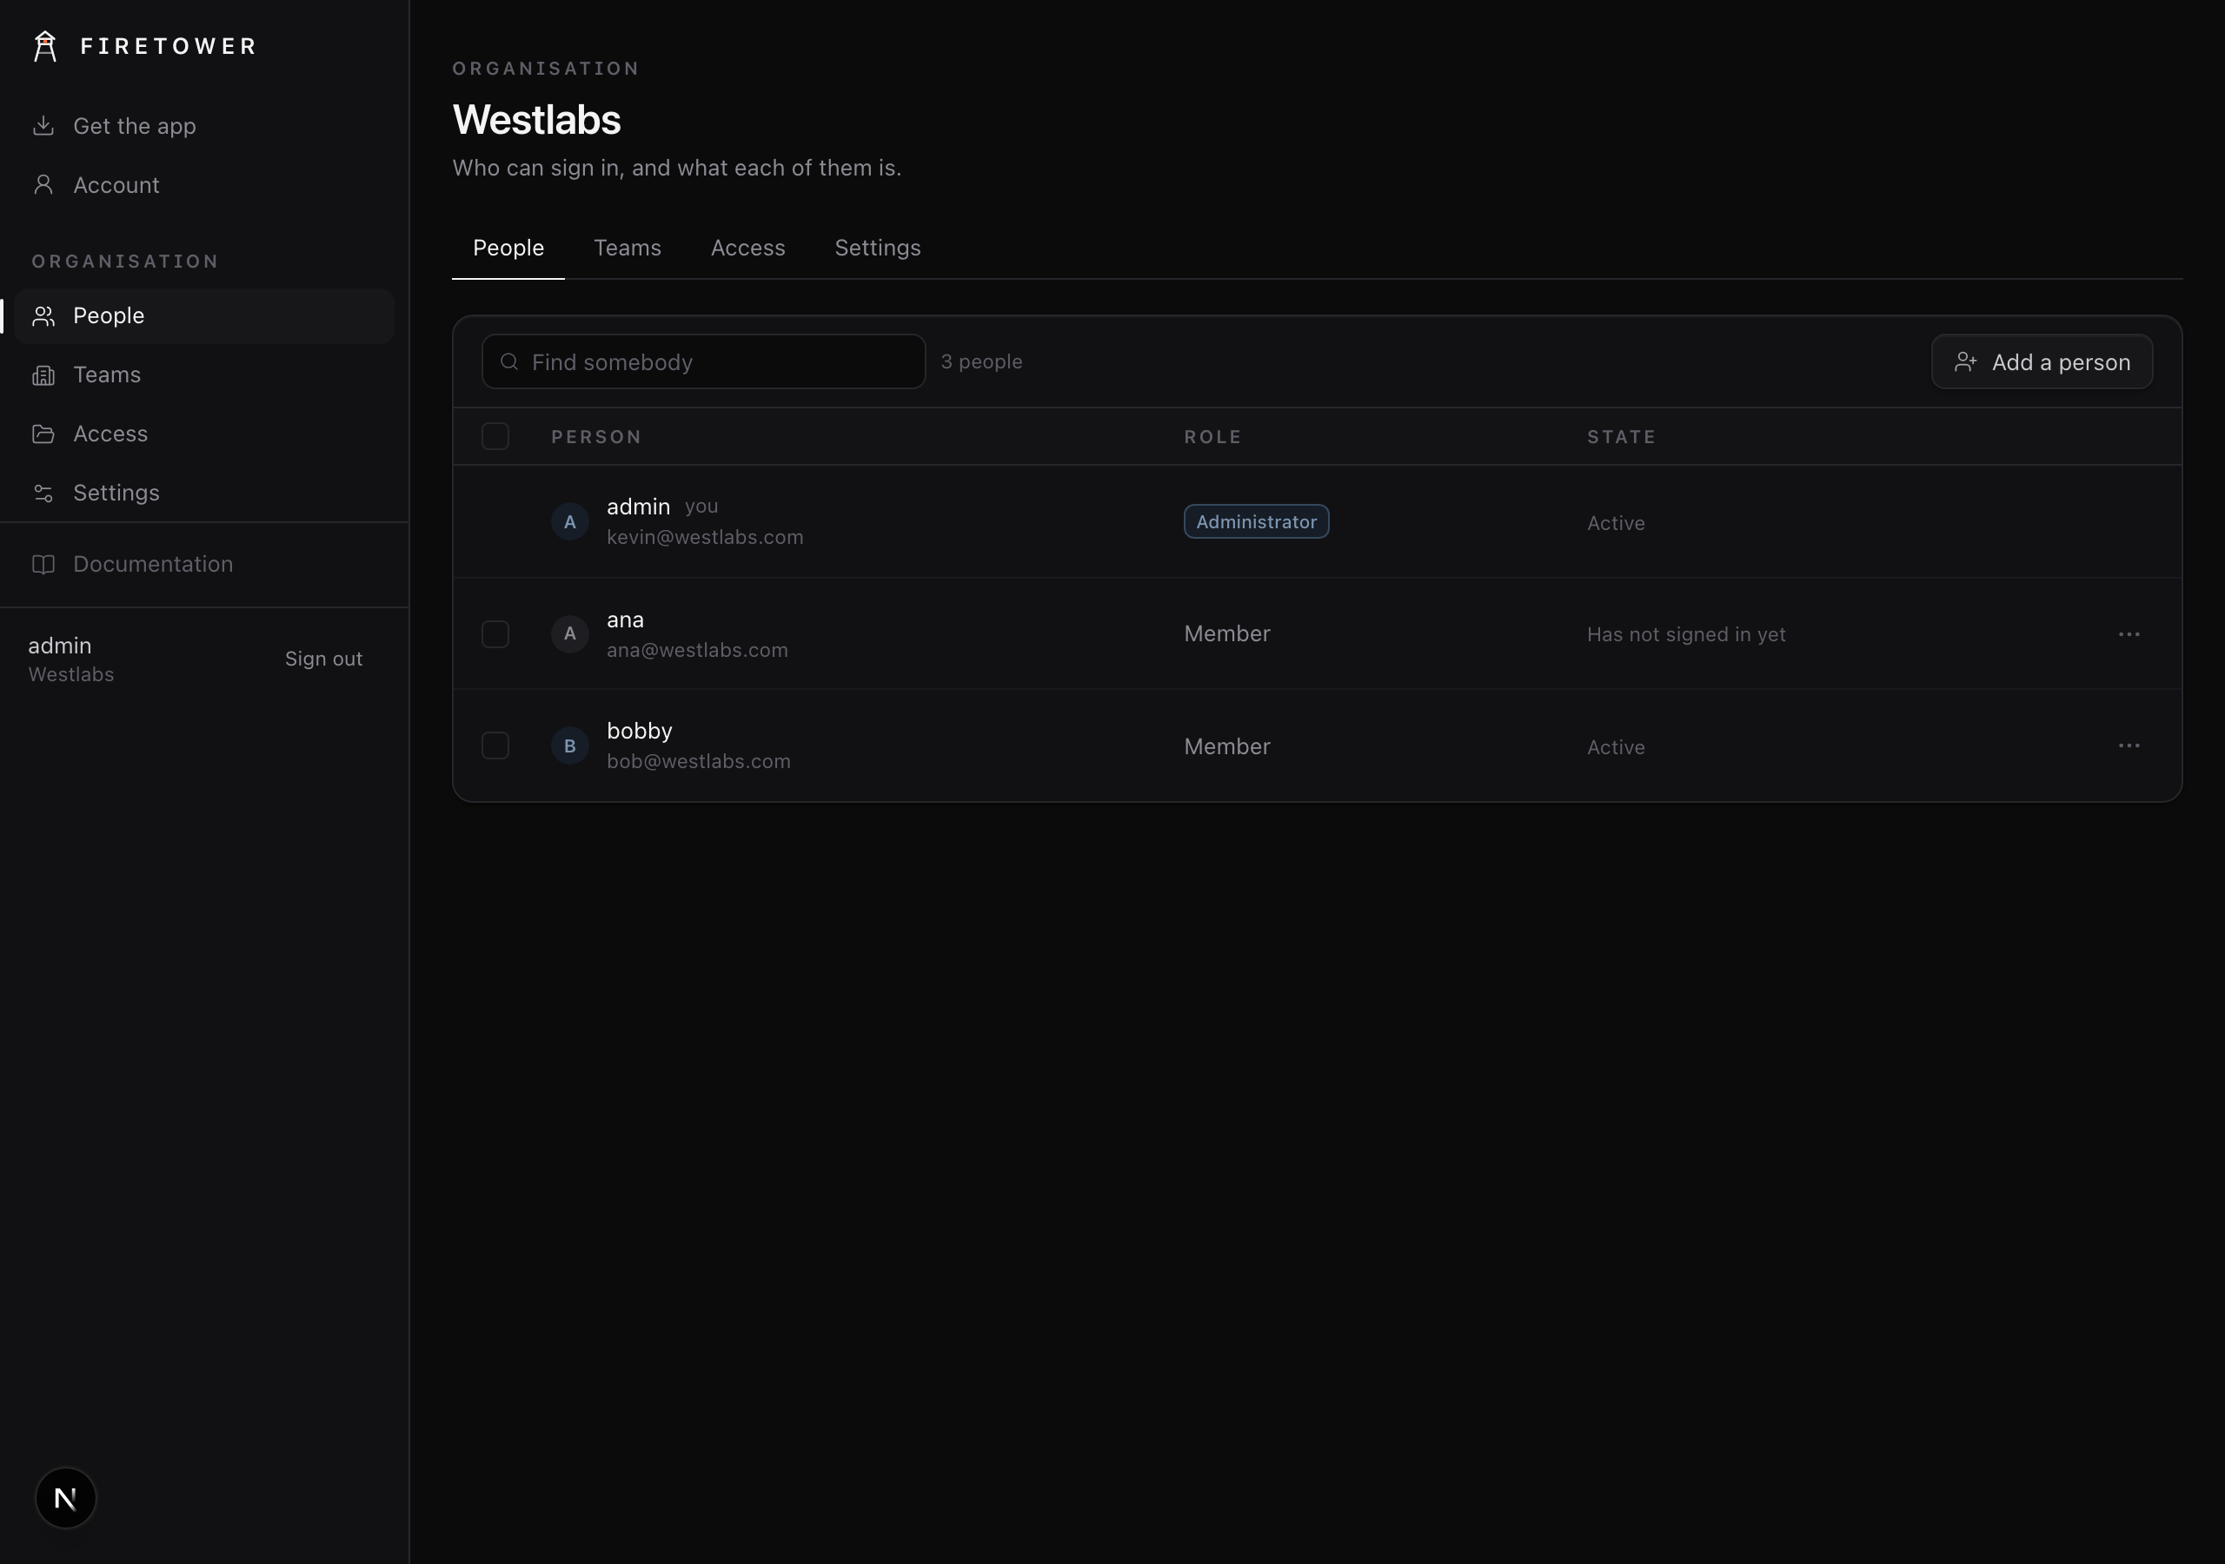
Task: Click the Teams label in sidebar navigation
Action: (x=108, y=375)
